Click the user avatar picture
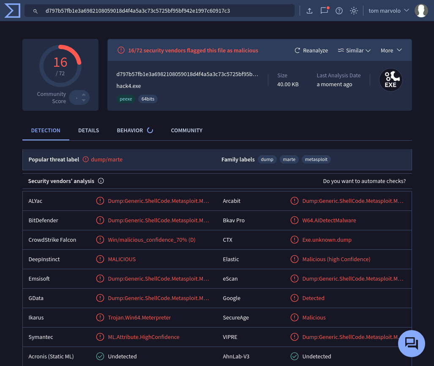The width and height of the screenshot is (434, 366). pos(421,11)
